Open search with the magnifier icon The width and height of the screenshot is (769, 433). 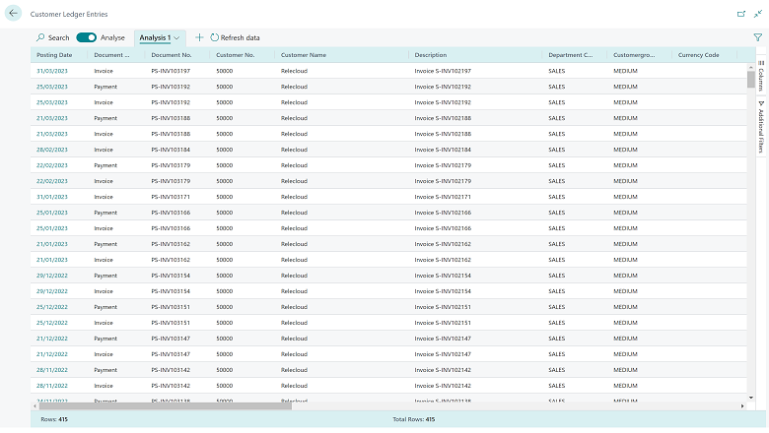[40, 37]
